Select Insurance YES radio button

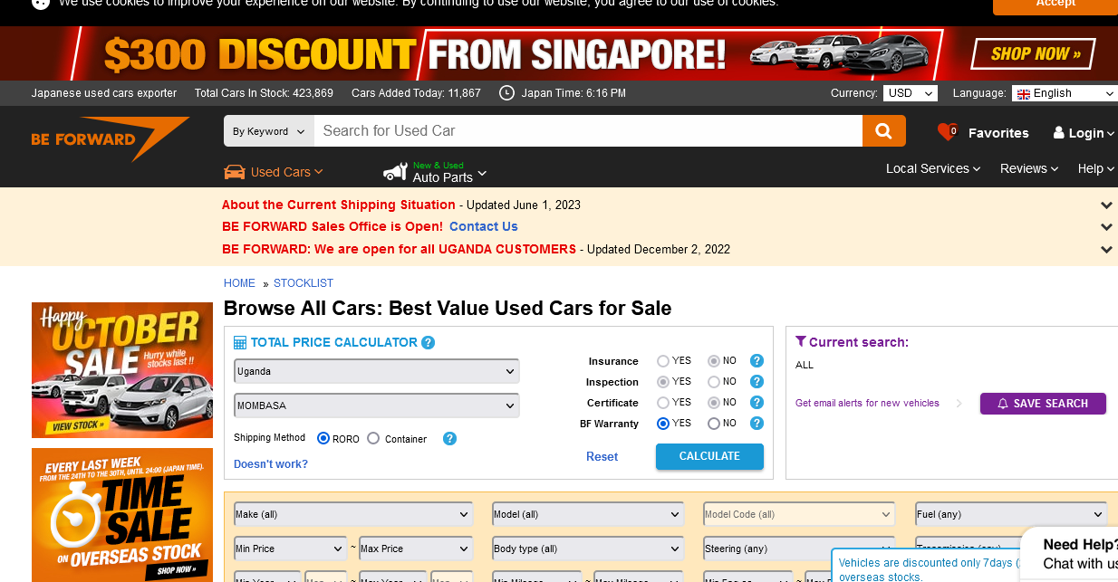tap(663, 361)
